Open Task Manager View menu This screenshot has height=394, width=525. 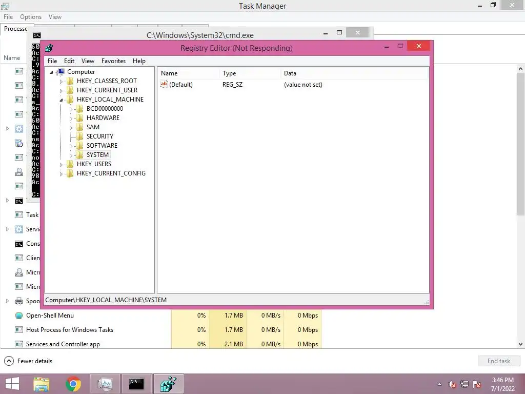(55, 17)
